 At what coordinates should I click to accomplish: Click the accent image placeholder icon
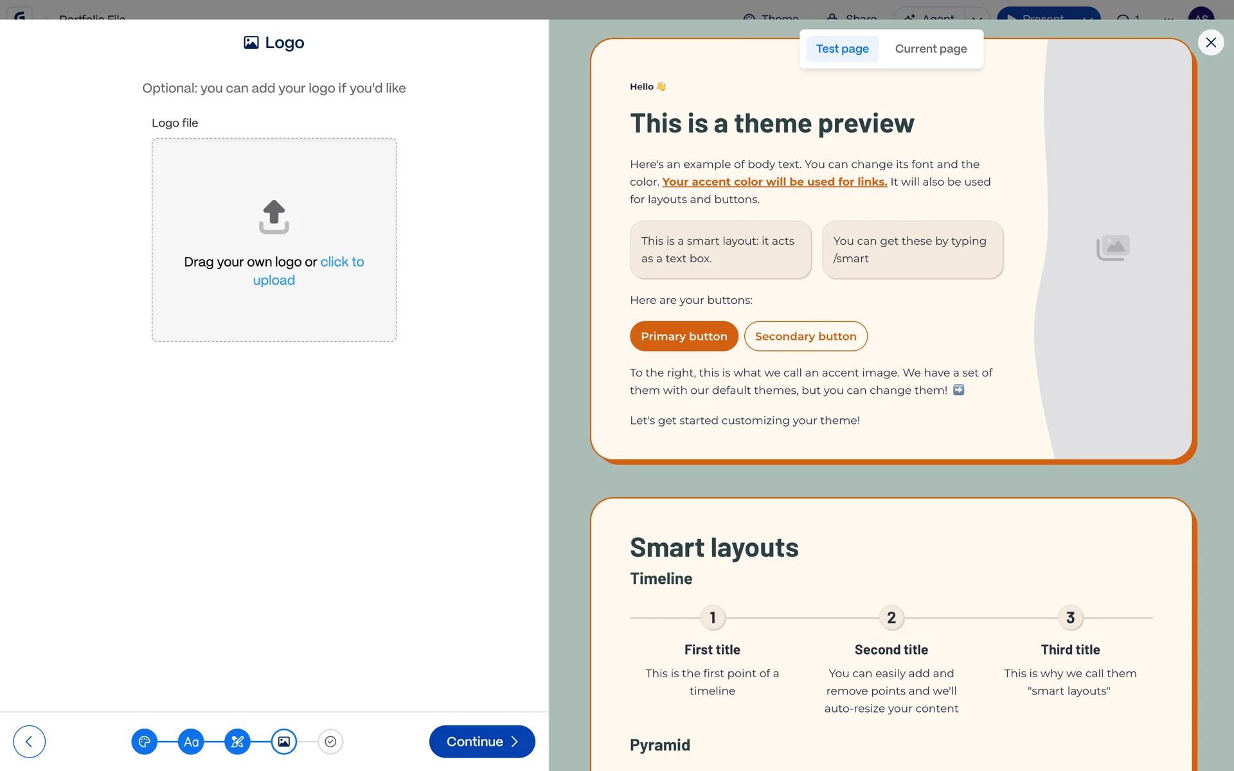tap(1113, 247)
